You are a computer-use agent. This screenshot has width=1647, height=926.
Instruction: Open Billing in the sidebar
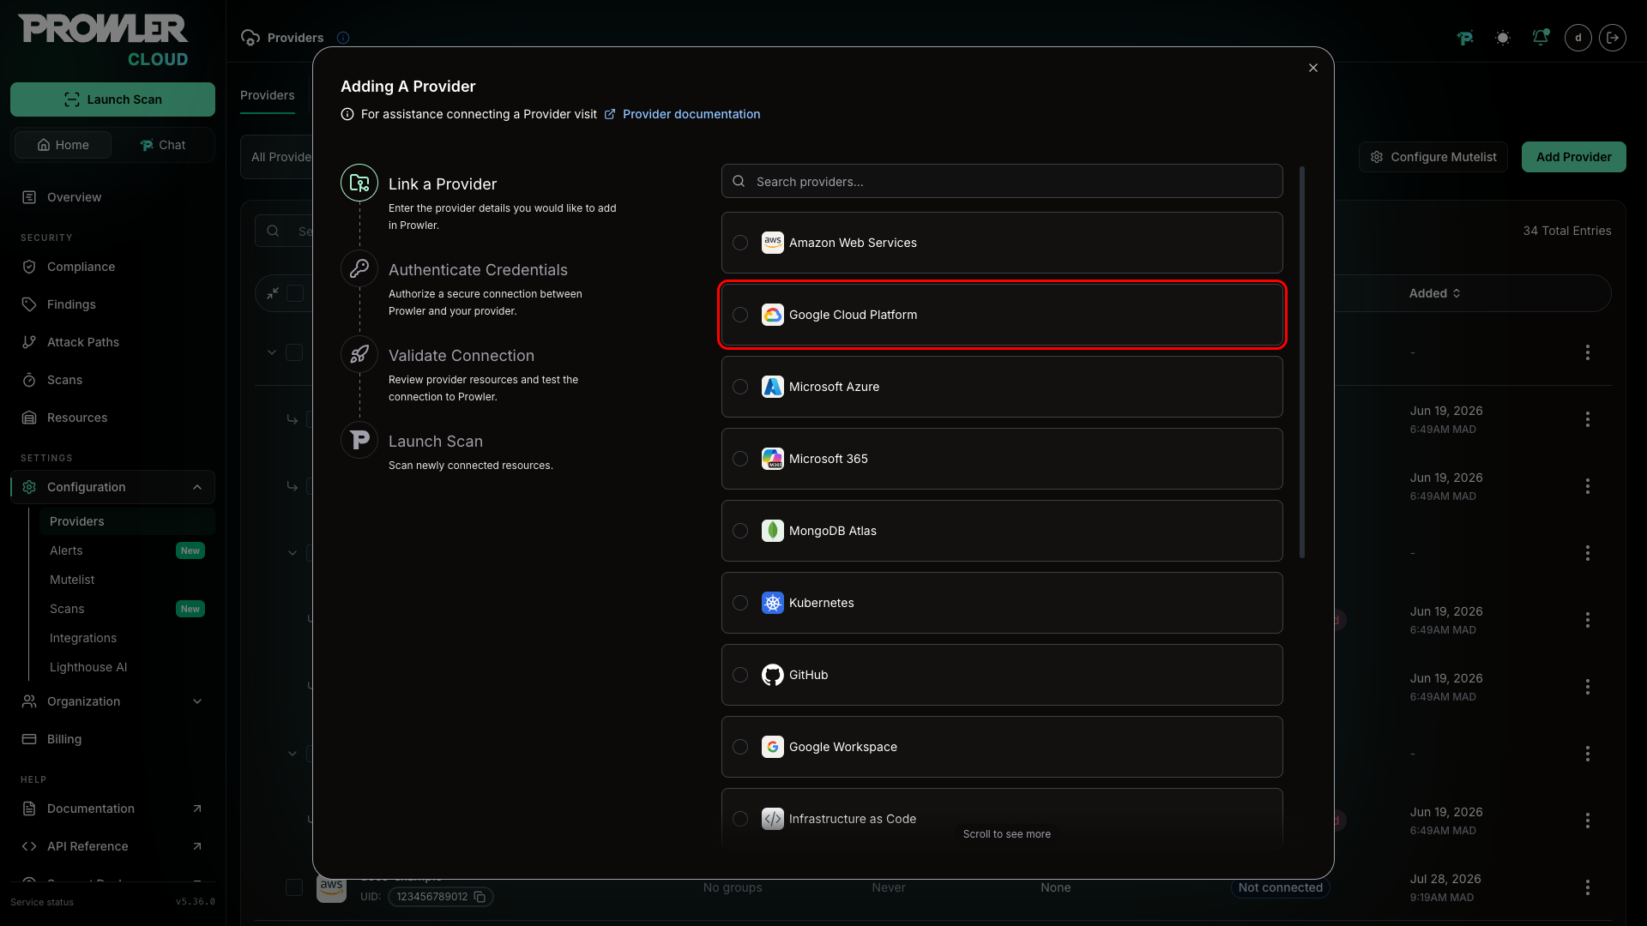click(112, 739)
